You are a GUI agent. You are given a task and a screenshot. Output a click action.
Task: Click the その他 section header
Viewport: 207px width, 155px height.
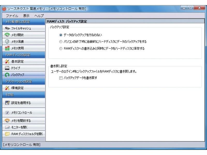tap(24, 95)
